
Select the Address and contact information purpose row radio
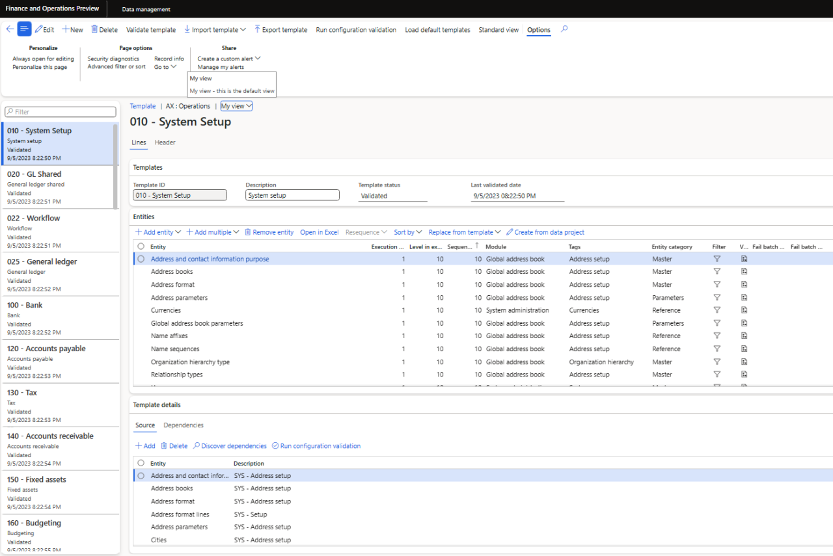(141, 259)
